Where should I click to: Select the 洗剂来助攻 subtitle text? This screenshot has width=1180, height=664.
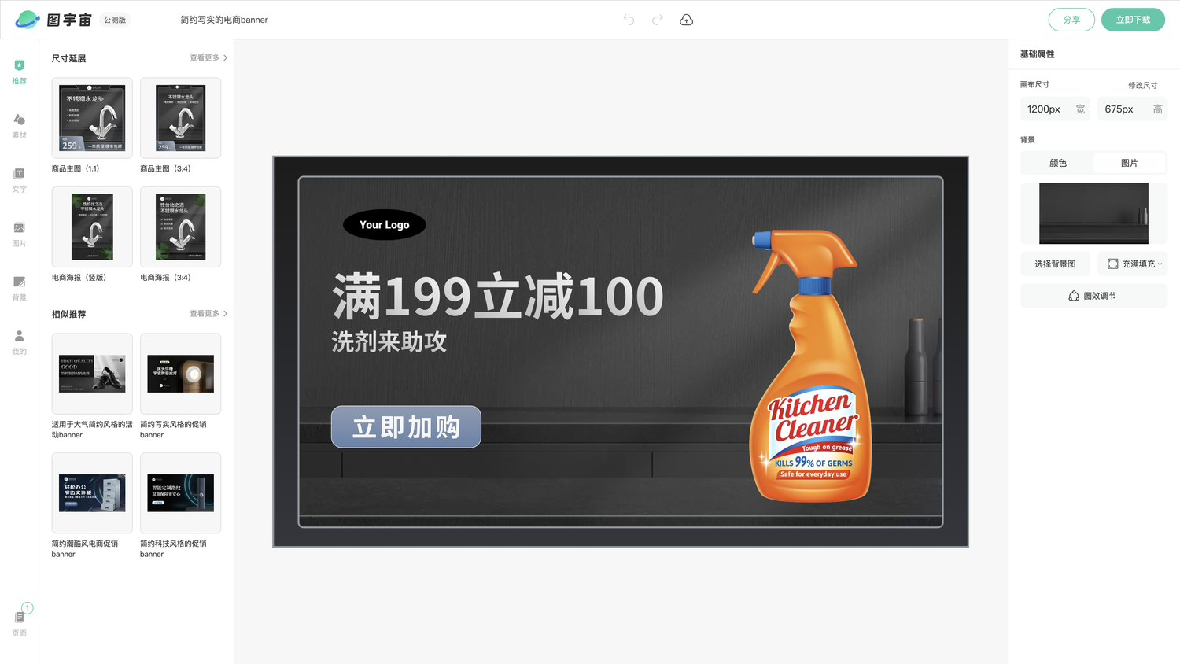pyautogui.click(x=389, y=341)
